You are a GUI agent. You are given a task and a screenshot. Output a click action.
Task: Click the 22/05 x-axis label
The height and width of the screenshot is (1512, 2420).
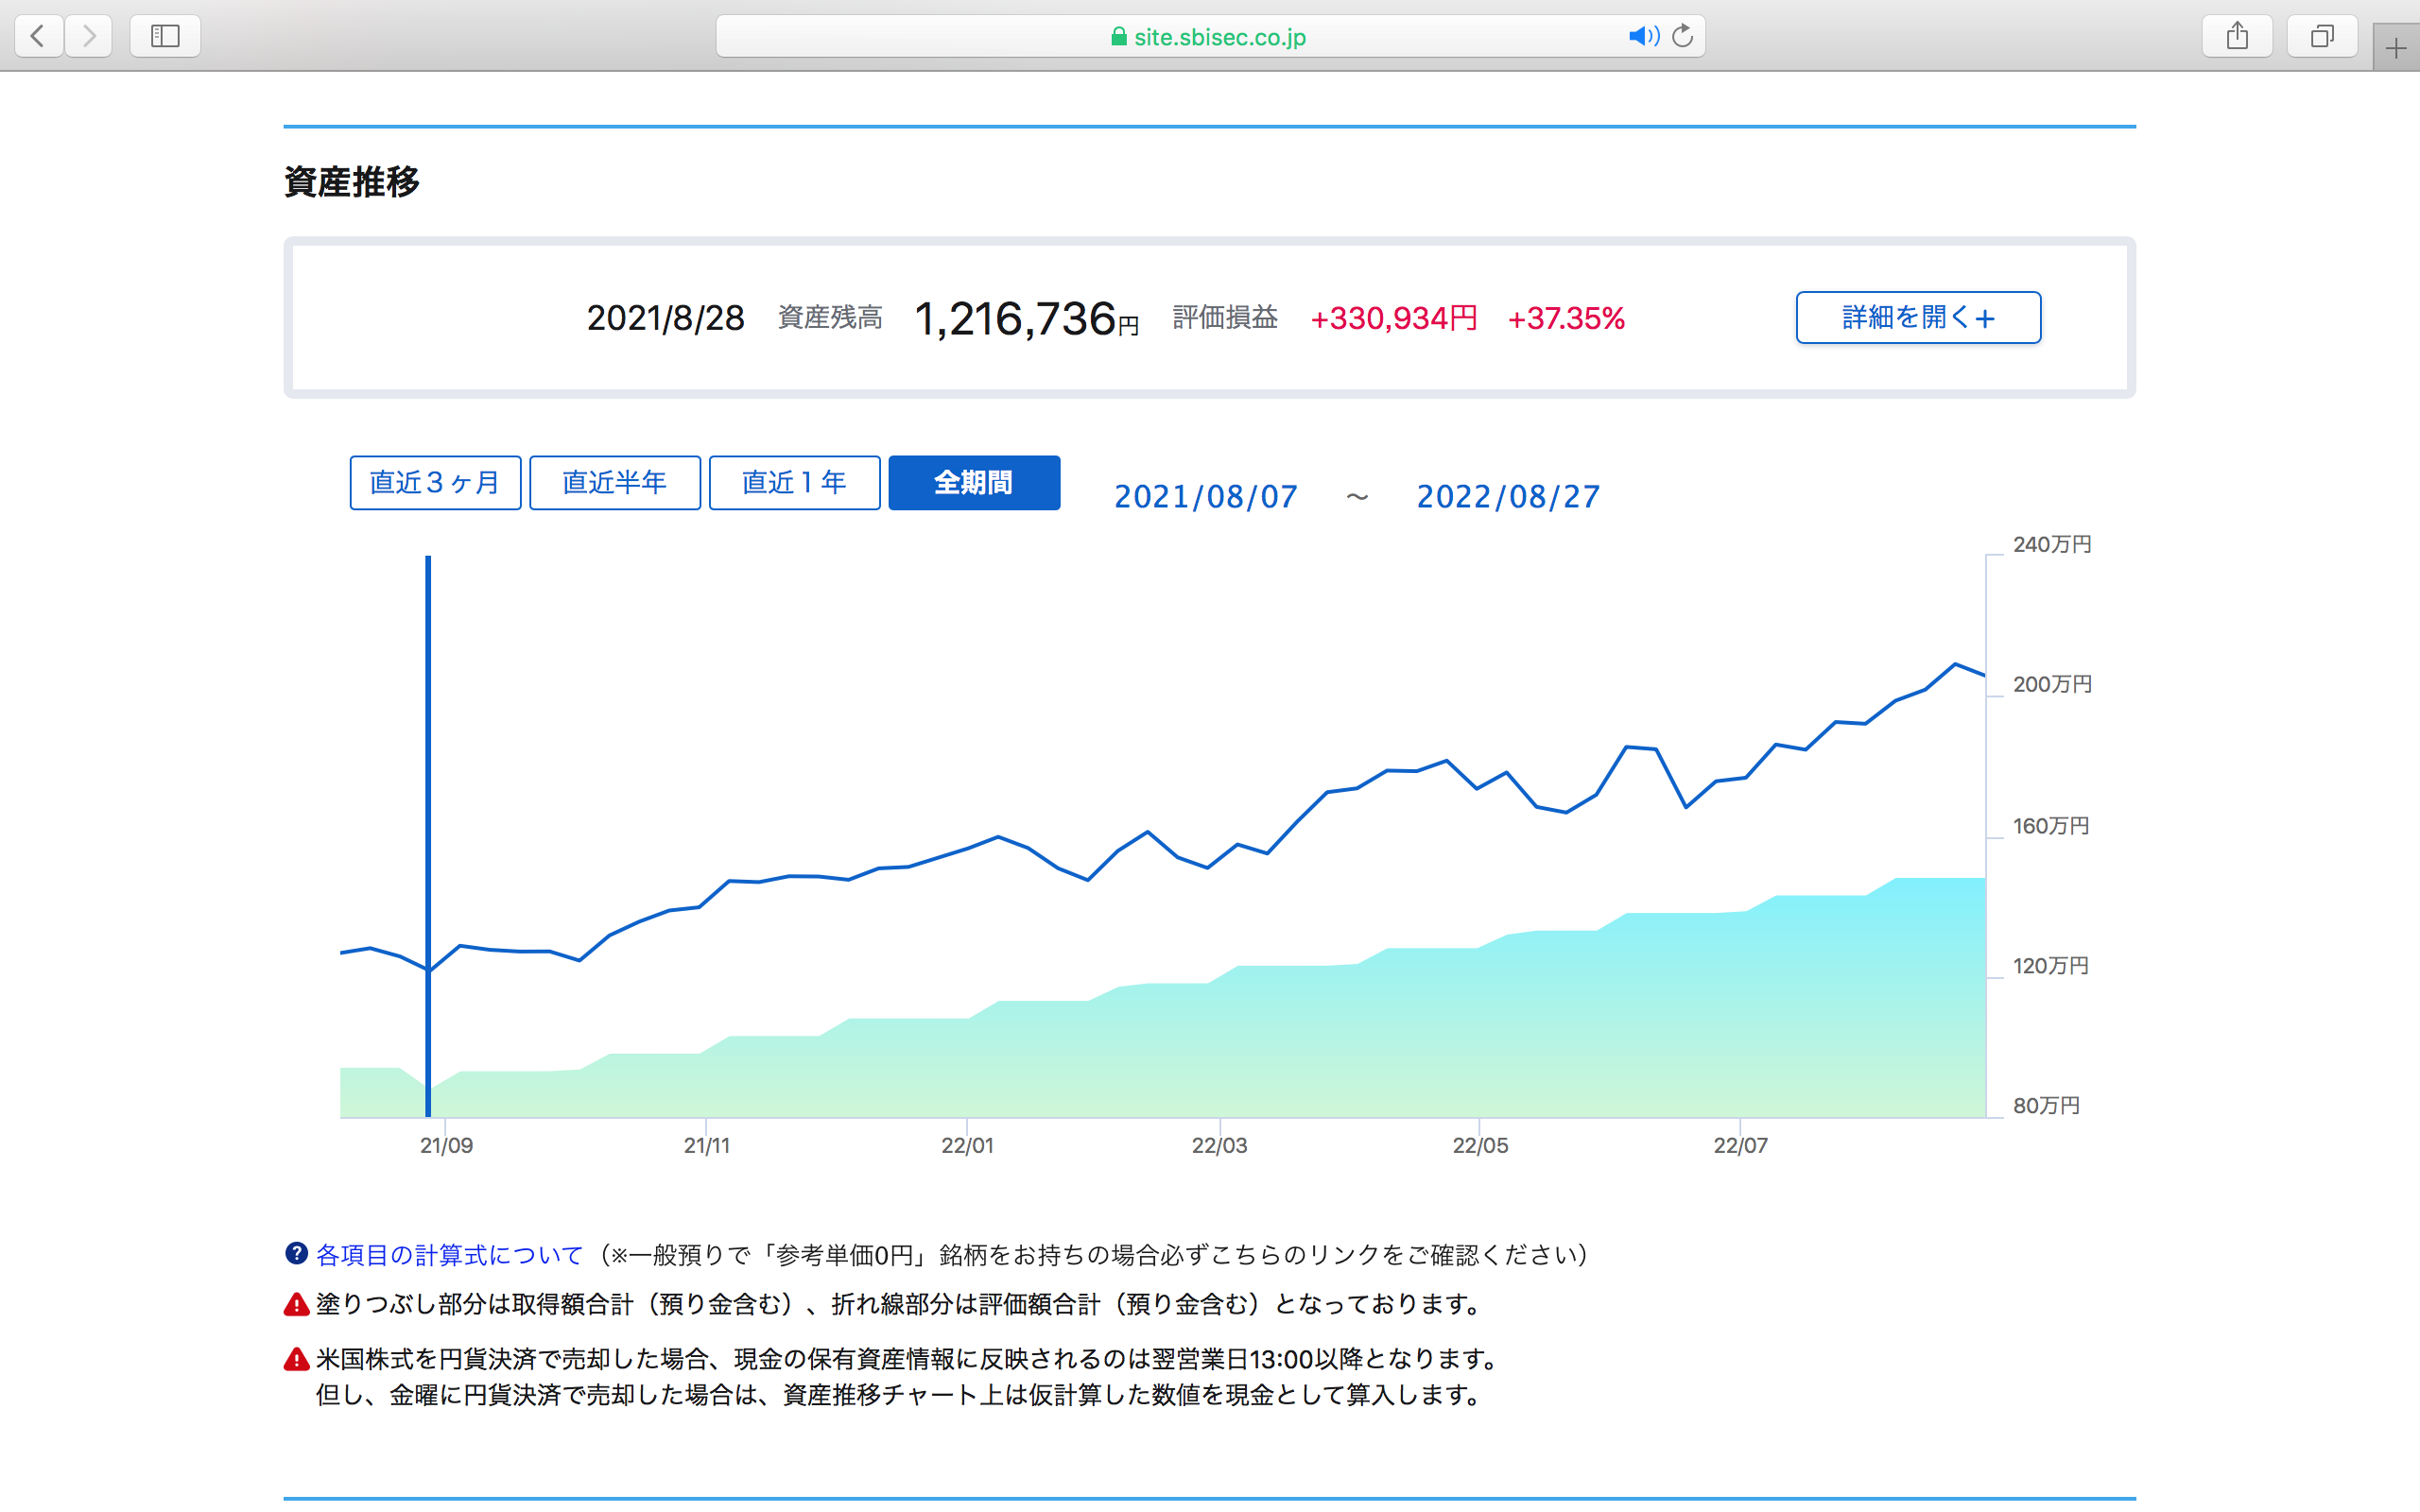pos(1480,1146)
